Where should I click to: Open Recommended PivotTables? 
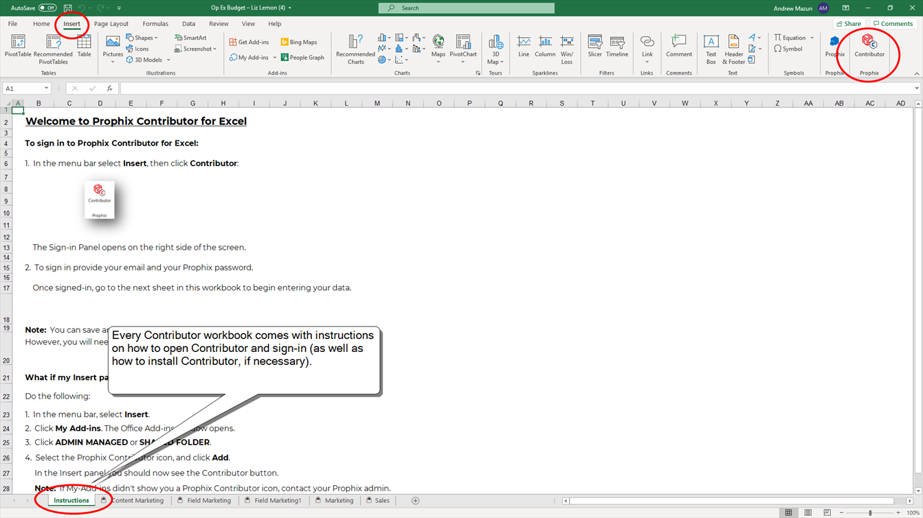tap(53, 48)
